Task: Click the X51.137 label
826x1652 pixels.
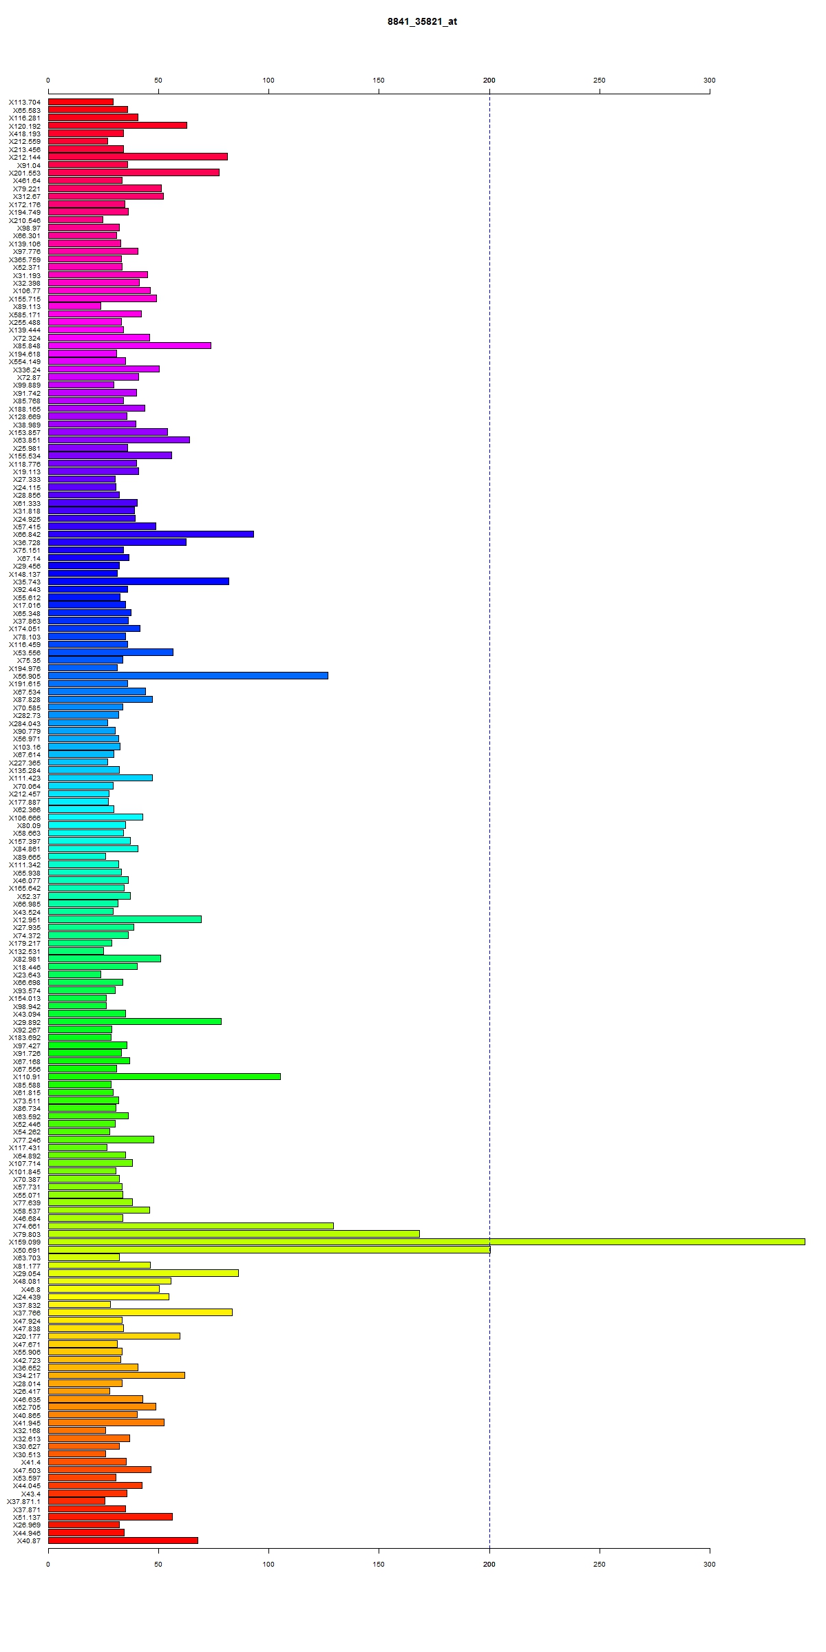Action: click(27, 1517)
